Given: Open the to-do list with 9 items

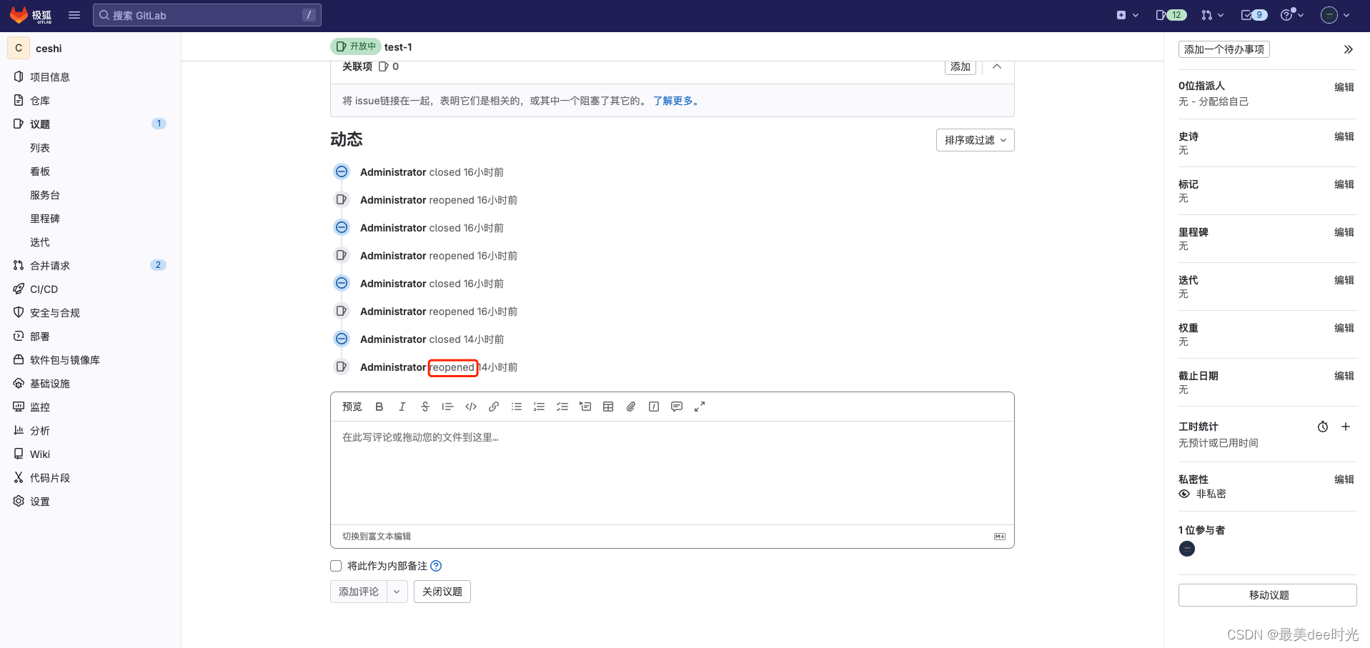Looking at the screenshot, I should click(x=1252, y=14).
